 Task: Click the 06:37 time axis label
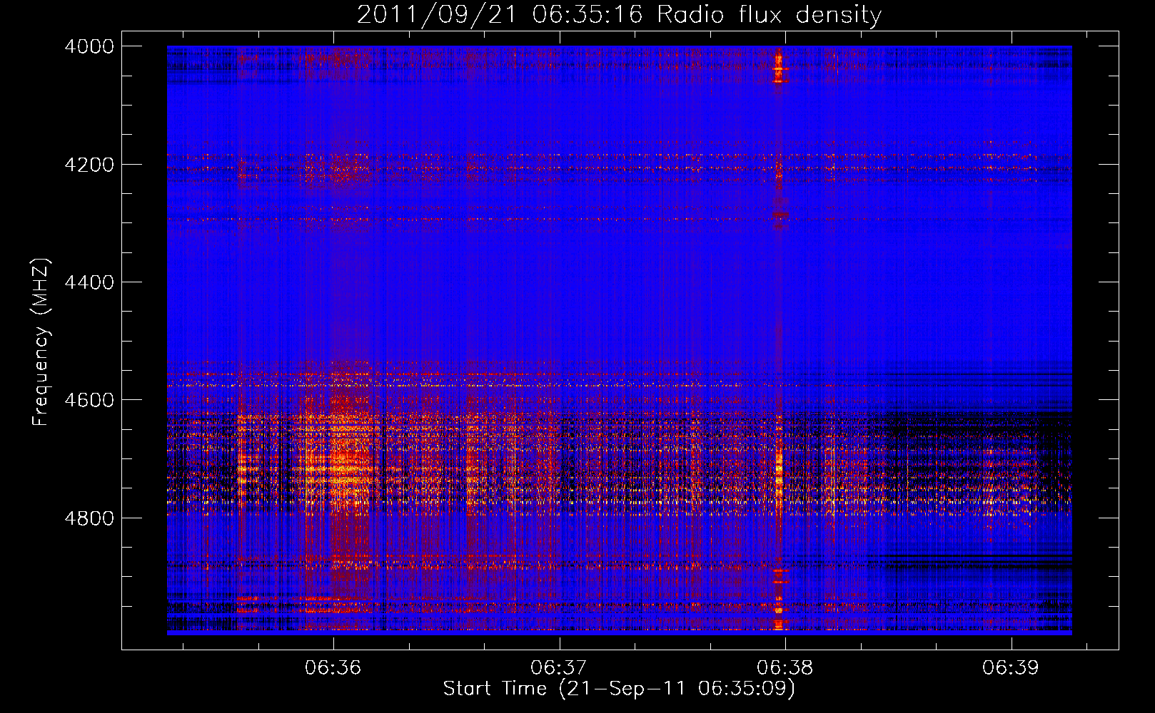click(x=559, y=667)
